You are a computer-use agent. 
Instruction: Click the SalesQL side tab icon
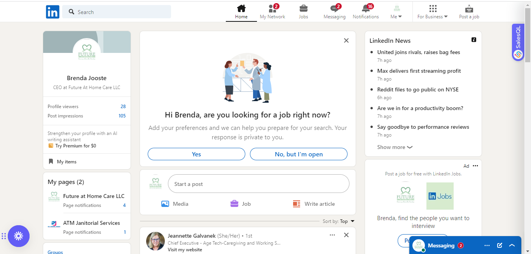pyautogui.click(x=518, y=55)
